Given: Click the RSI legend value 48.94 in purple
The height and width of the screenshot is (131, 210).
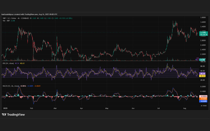Looking at the screenshot, I should tap(17, 63).
